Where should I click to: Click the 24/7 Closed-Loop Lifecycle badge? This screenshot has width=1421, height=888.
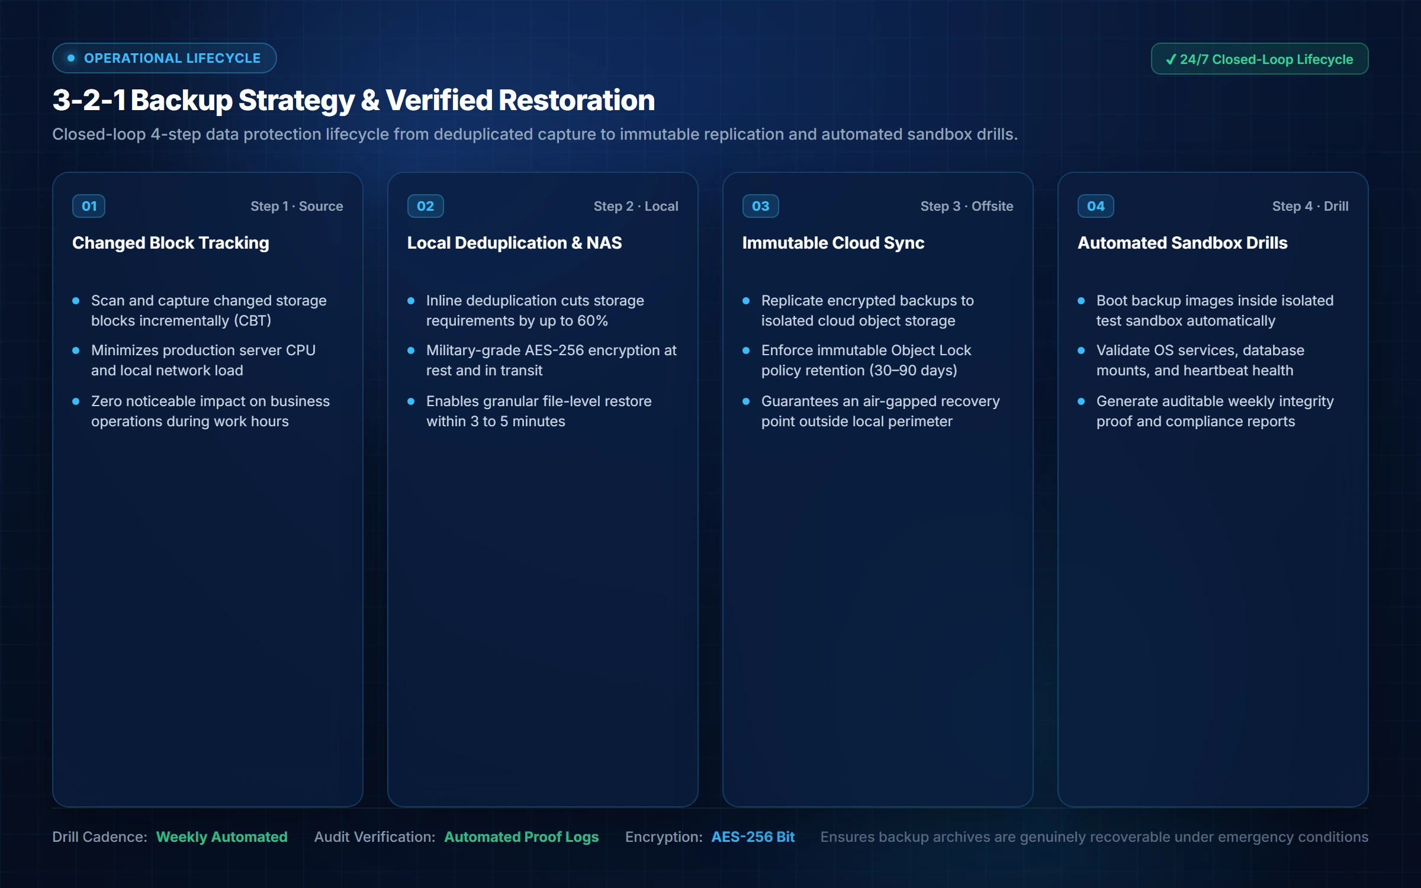point(1259,59)
